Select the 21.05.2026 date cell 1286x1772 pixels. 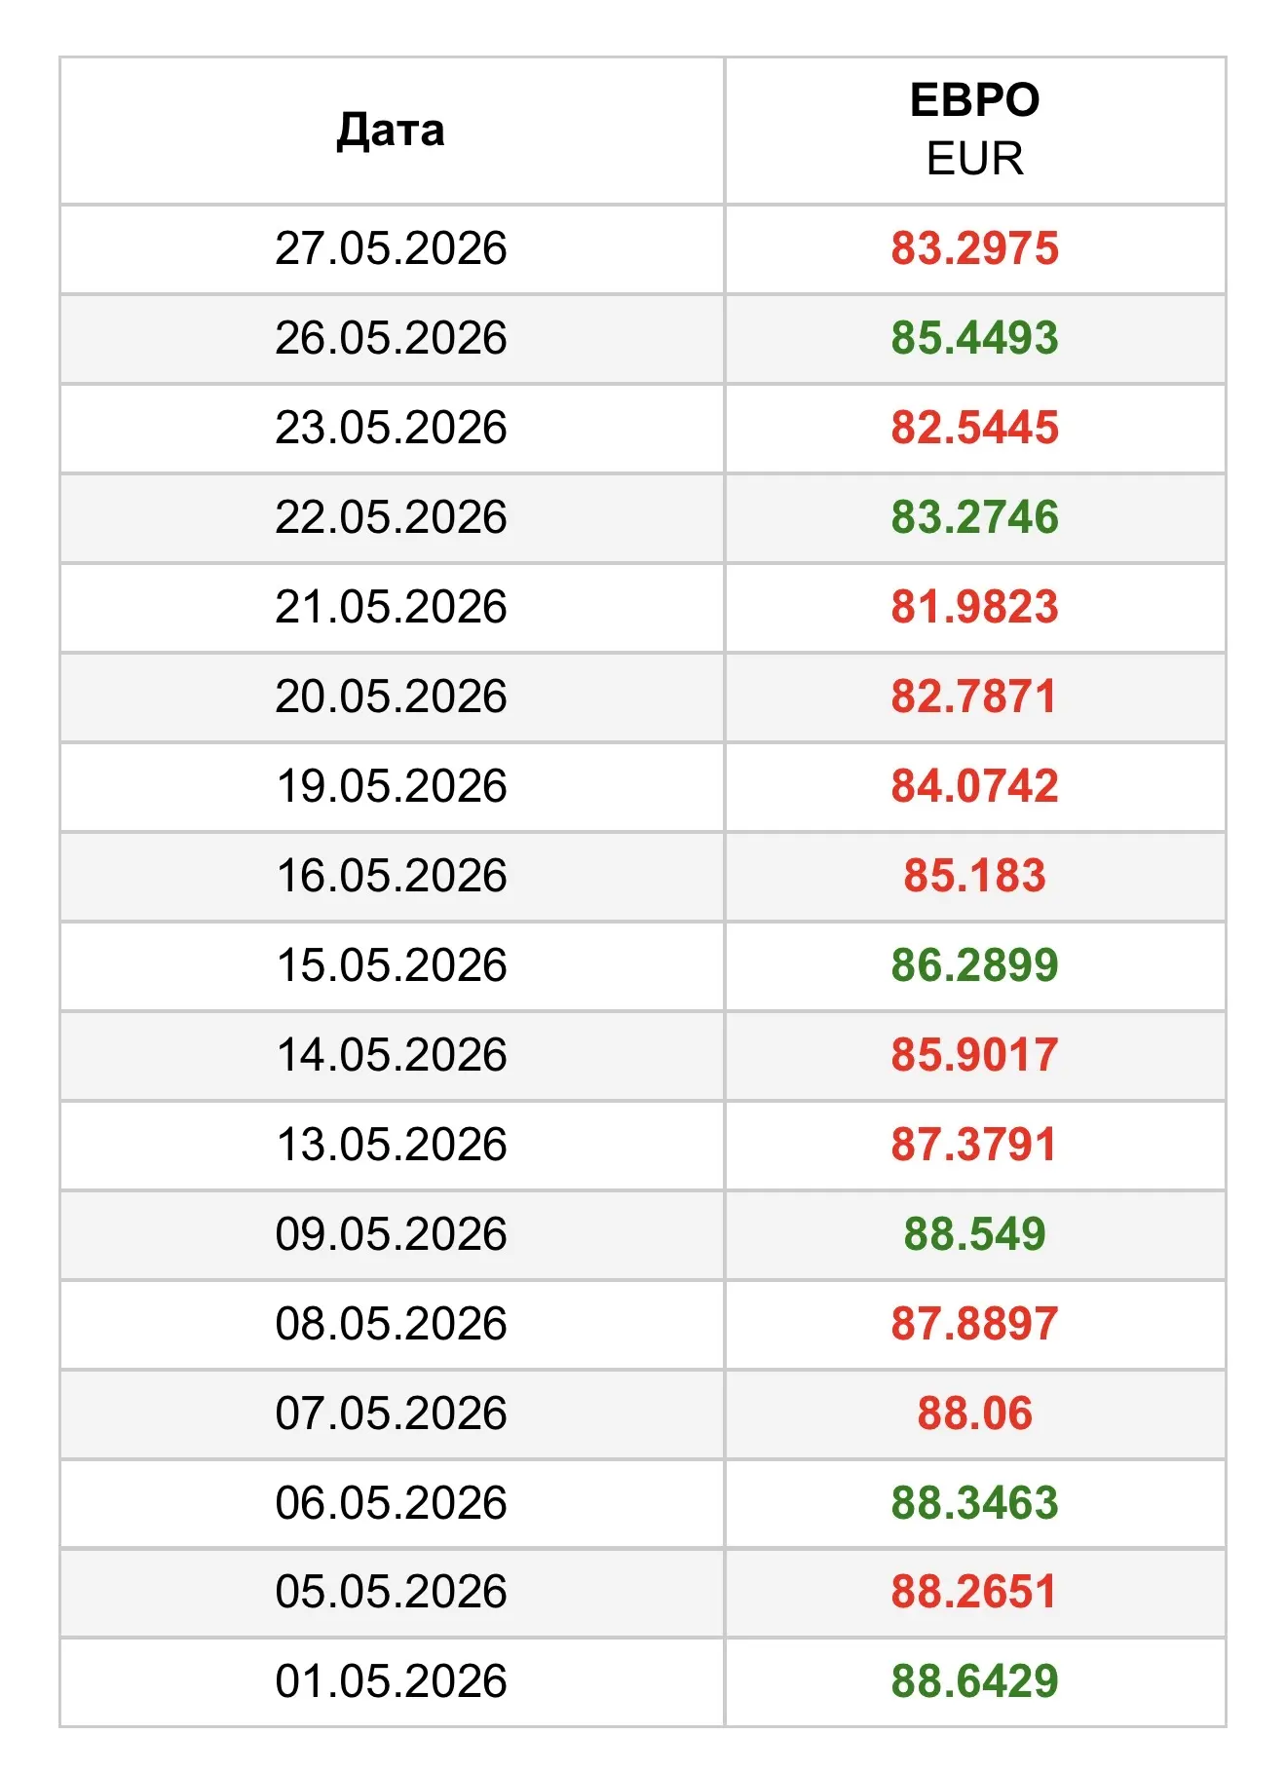391,607
